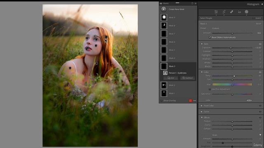Image resolution: width=264 pixels, height=148 pixels.
Task: Collapse the Masks panel with double-arrow icon
Action: click(196, 3)
